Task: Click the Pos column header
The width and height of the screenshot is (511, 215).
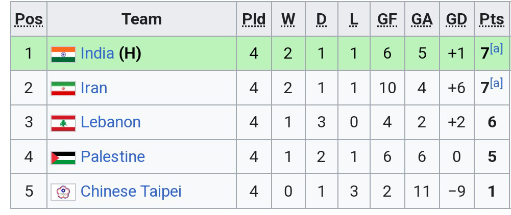Action: [29, 19]
